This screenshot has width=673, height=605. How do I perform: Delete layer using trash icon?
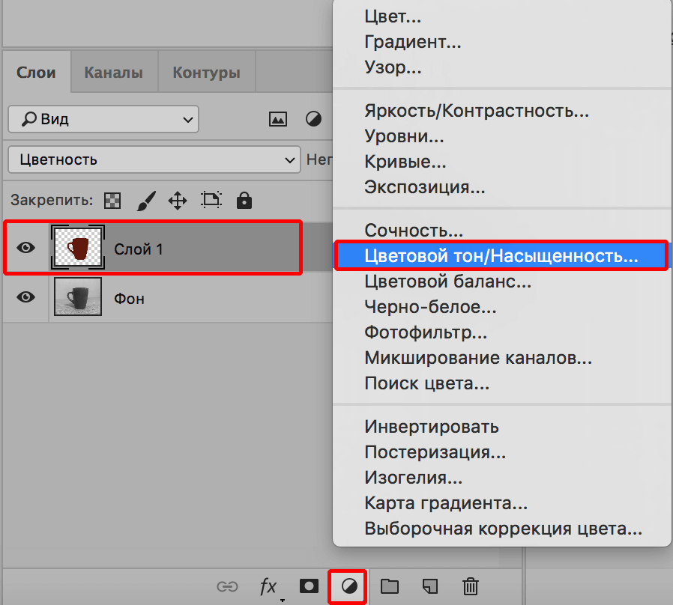click(x=470, y=586)
